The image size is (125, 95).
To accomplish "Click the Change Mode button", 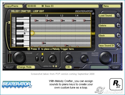I will click(x=26, y=67).
